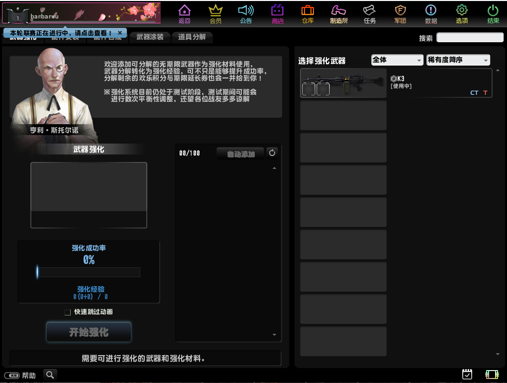The height and width of the screenshot is (383, 507).
Task: Switch to the 道具分解 tab
Action: pyautogui.click(x=192, y=37)
